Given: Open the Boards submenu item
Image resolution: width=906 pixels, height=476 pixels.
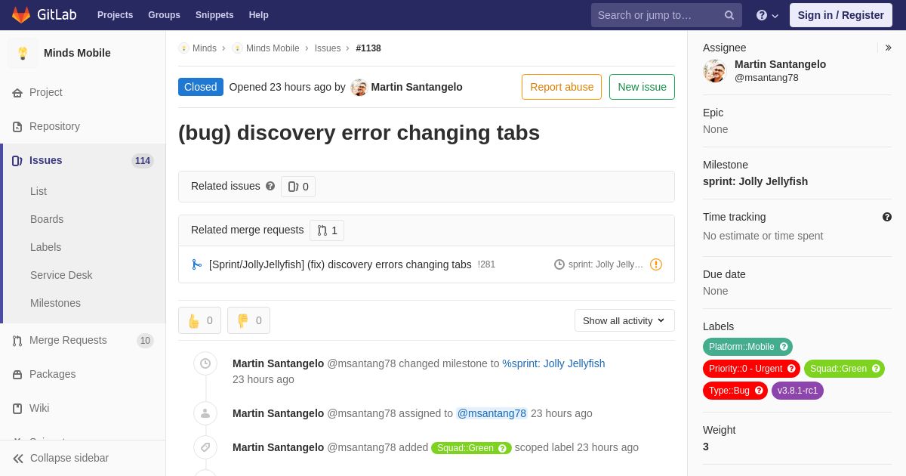Looking at the screenshot, I should (x=47, y=219).
